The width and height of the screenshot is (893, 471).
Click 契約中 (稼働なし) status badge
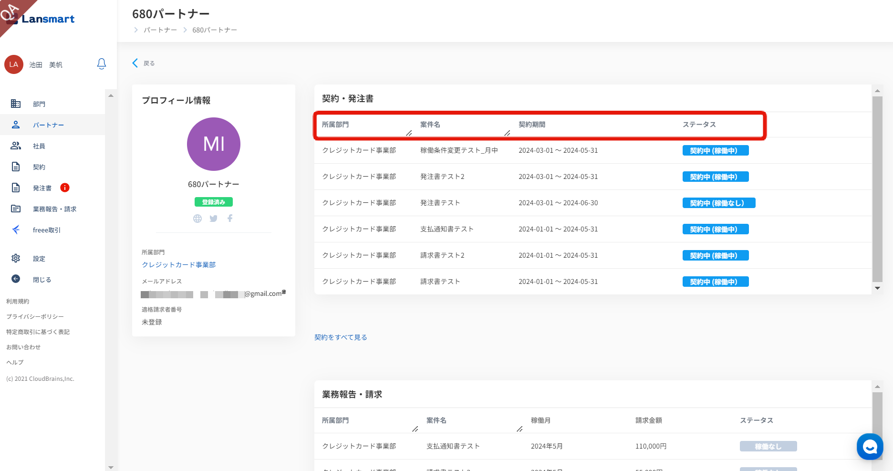[718, 203]
